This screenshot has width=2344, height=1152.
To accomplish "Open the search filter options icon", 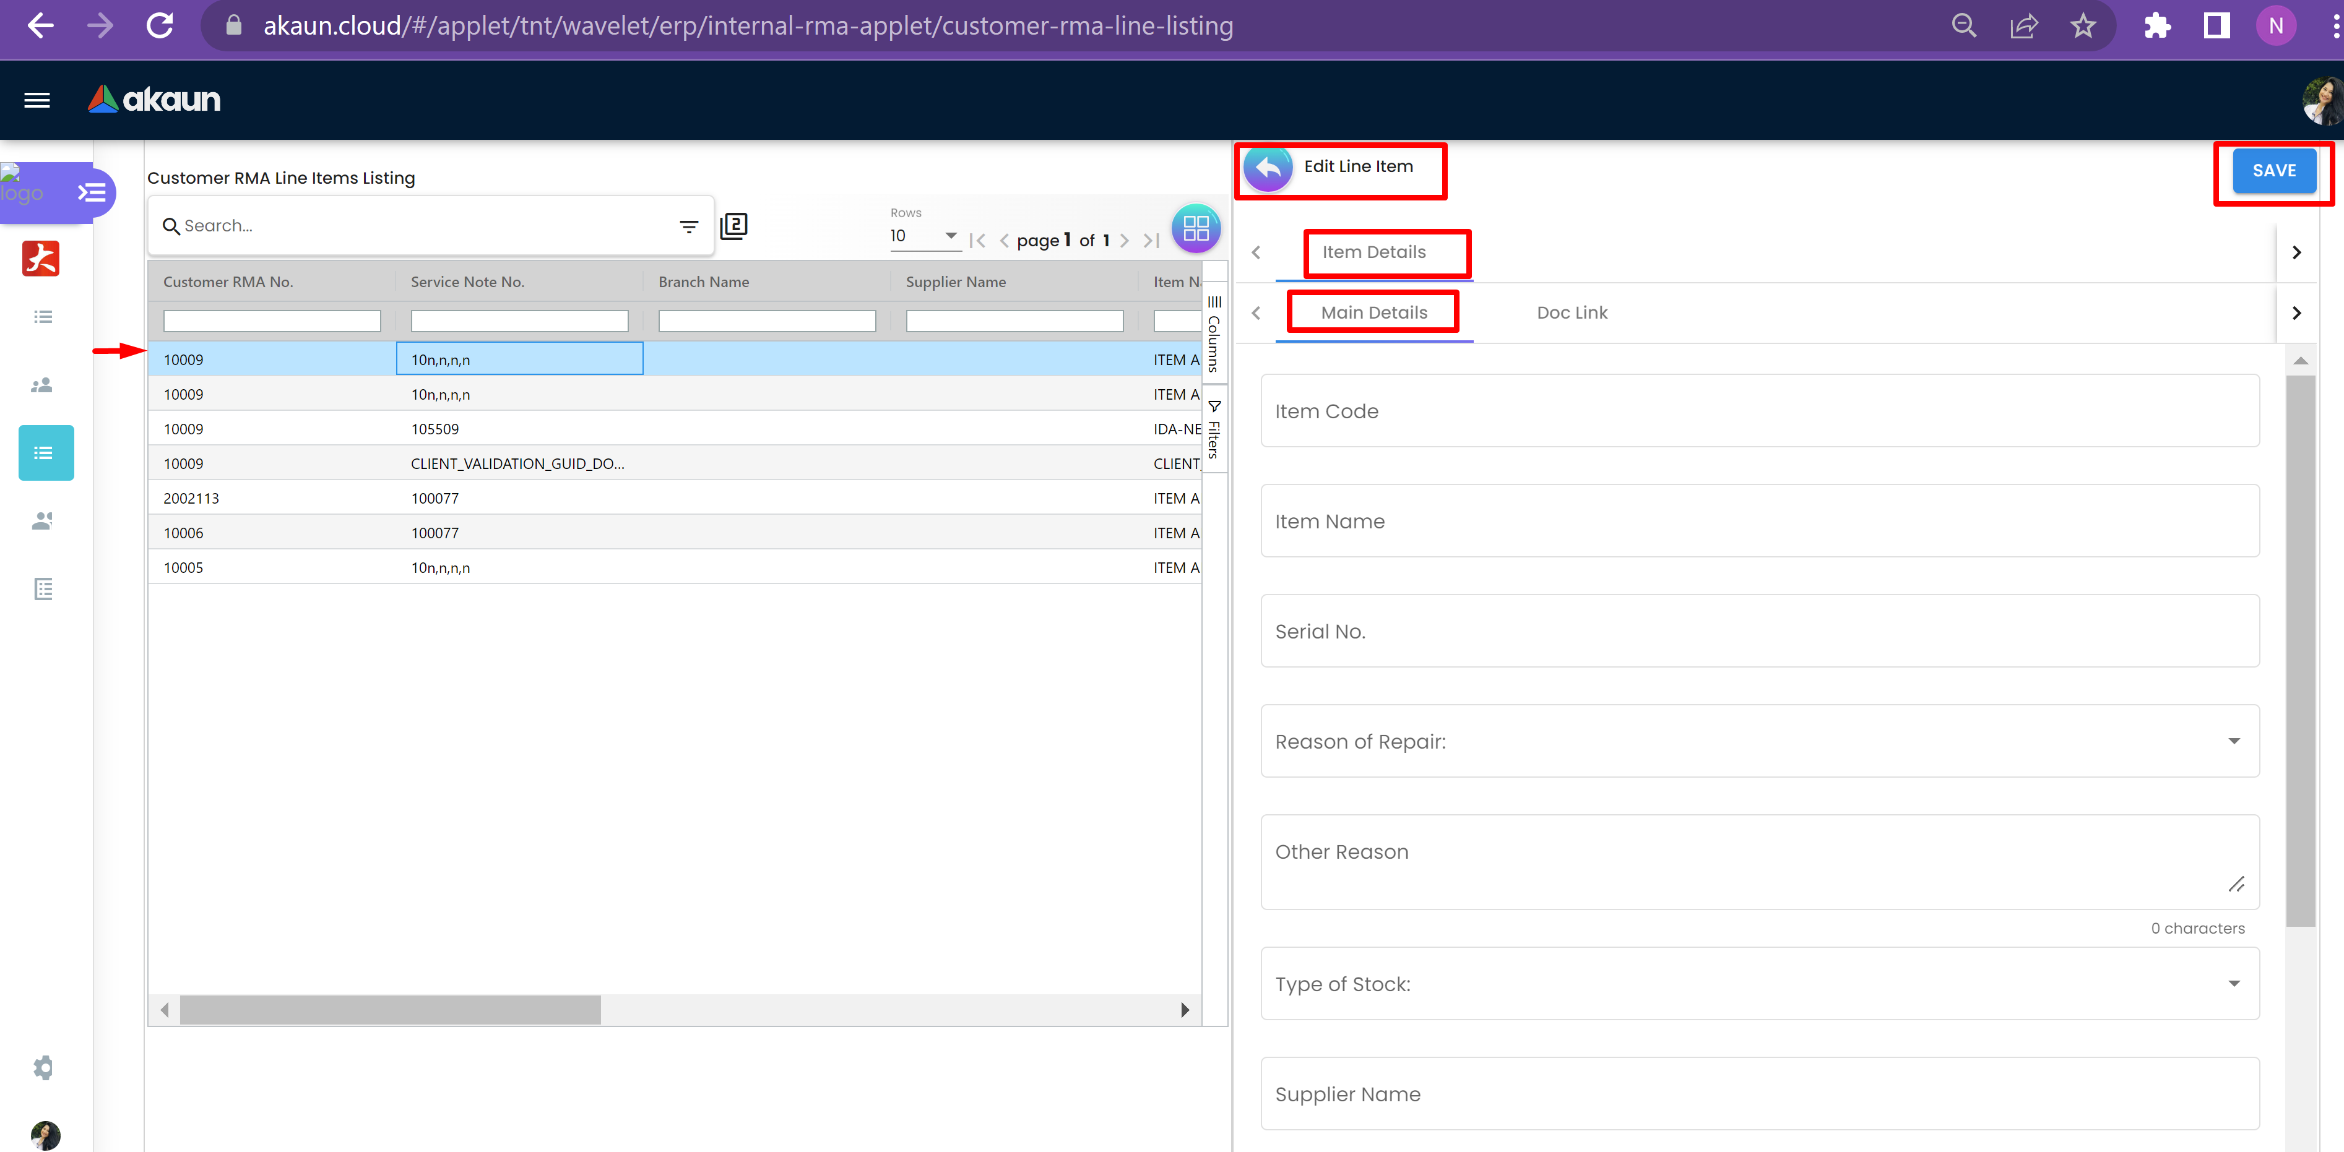I will [689, 226].
